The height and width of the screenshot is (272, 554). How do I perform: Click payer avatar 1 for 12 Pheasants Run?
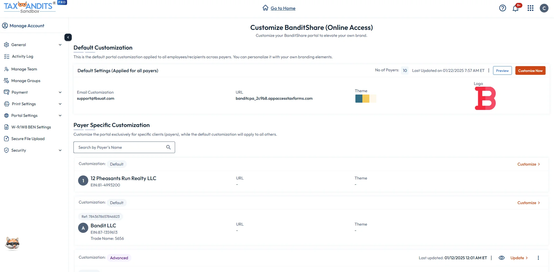83,181
